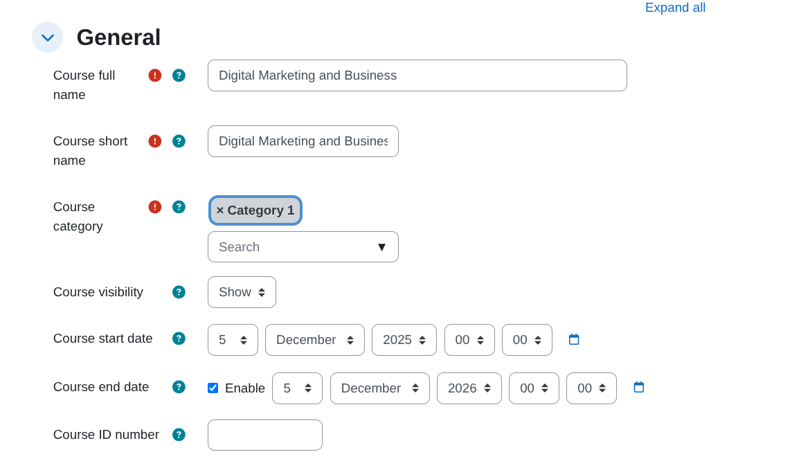Click required indicator beside Course category
The width and height of the screenshot is (810, 461).
coord(154,207)
